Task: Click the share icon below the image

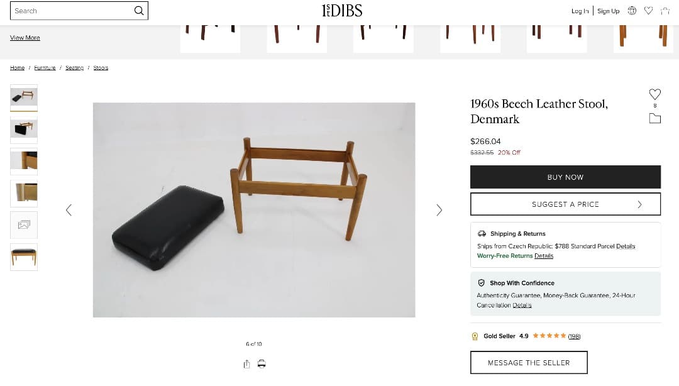Action: (246, 364)
